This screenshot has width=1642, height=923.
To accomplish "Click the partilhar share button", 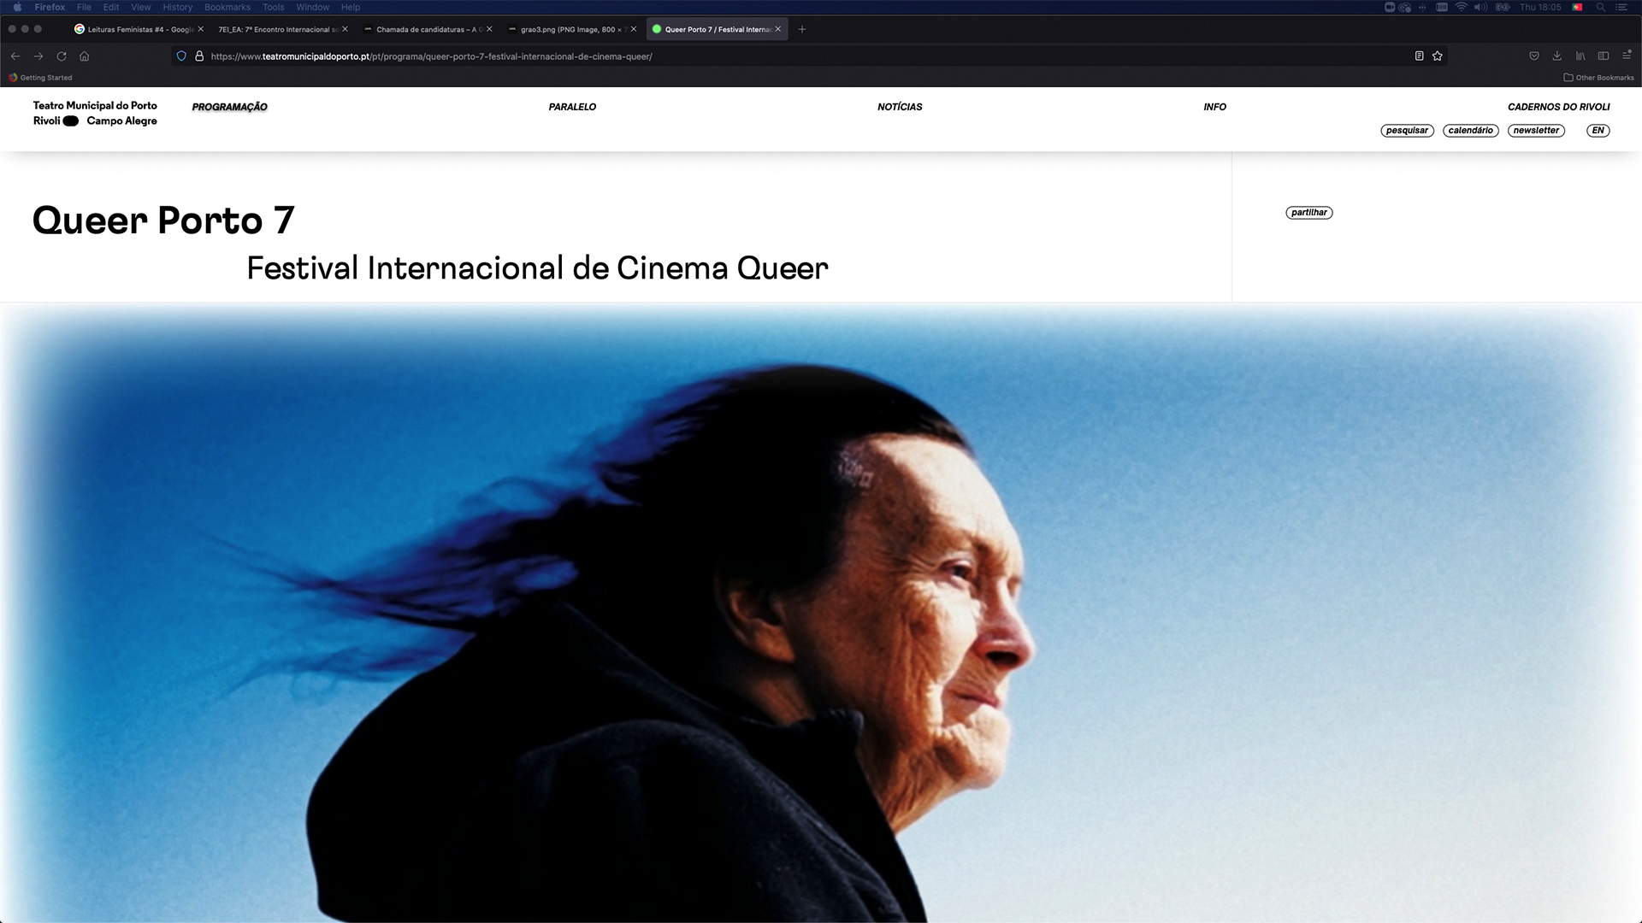I will click(x=1308, y=213).
